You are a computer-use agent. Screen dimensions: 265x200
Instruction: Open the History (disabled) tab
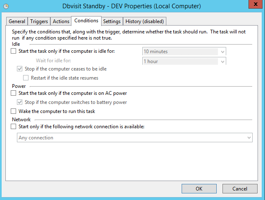(144, 21)
